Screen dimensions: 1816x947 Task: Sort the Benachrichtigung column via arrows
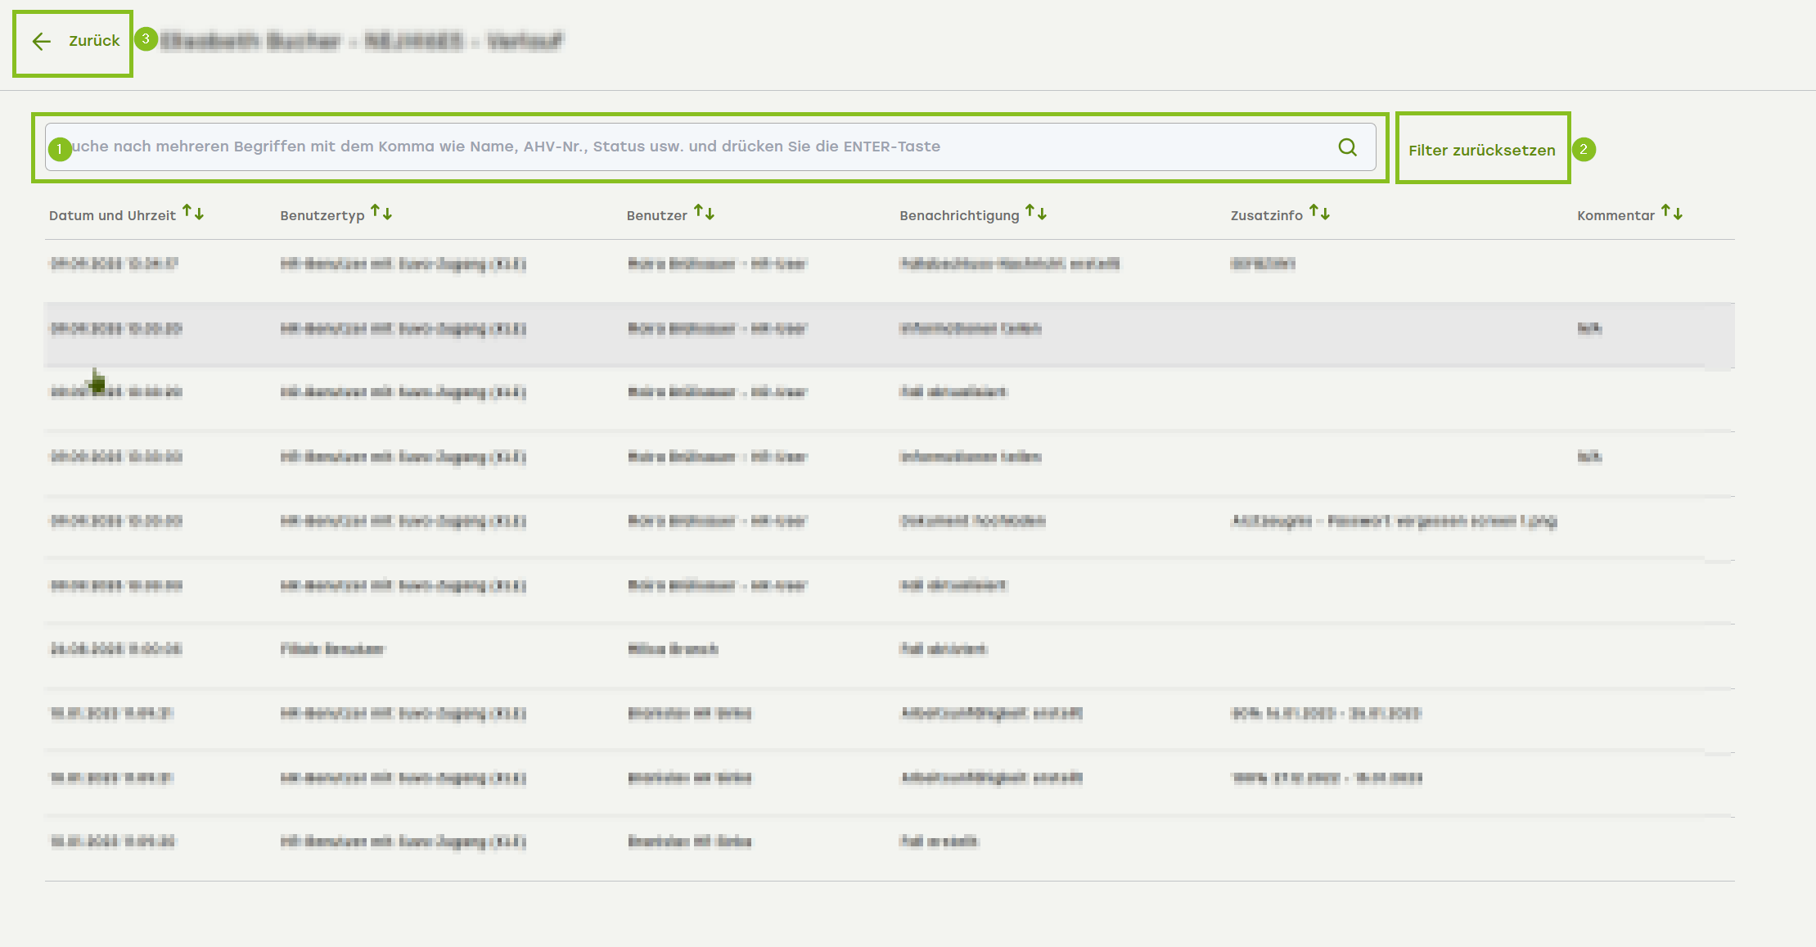pos(1036,213)
